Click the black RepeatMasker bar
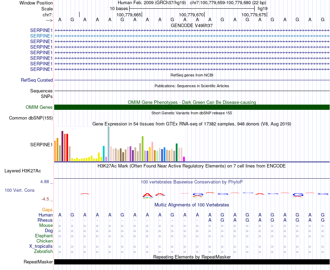The image size is (330, 270). [x=192, y=262]
